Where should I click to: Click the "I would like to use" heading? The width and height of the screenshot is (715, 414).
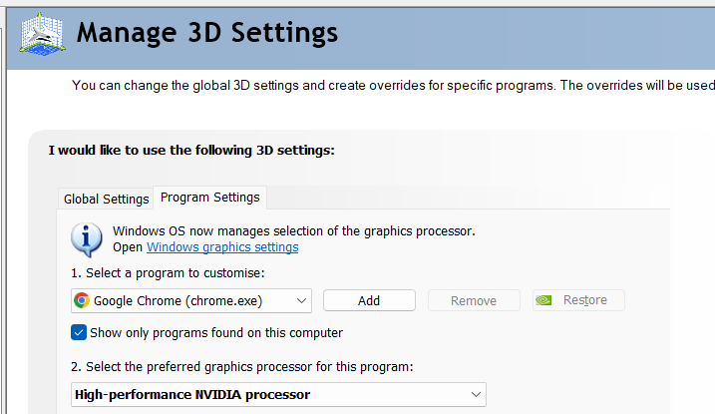[x=191, y=151]
